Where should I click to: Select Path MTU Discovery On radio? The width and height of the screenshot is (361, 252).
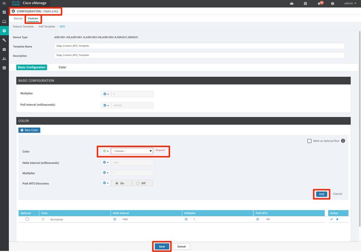click(117, 184)
